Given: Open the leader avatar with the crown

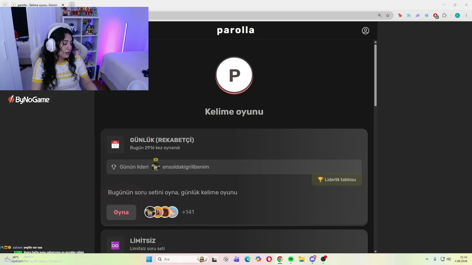Looking at the screenshot, I should [x=156, y=167].
